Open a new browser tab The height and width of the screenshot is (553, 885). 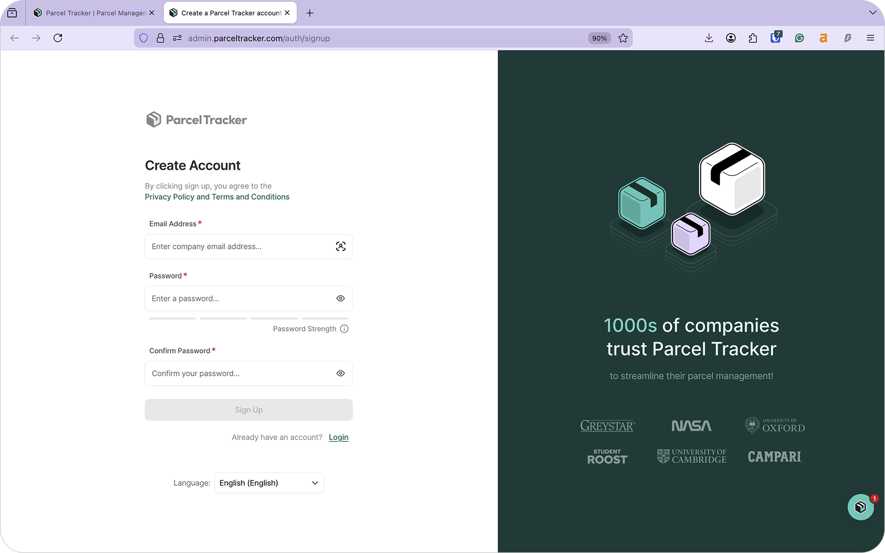point(309,13)
